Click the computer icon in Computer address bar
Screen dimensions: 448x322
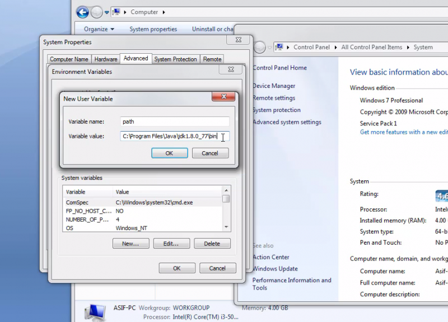pos(116,12)
